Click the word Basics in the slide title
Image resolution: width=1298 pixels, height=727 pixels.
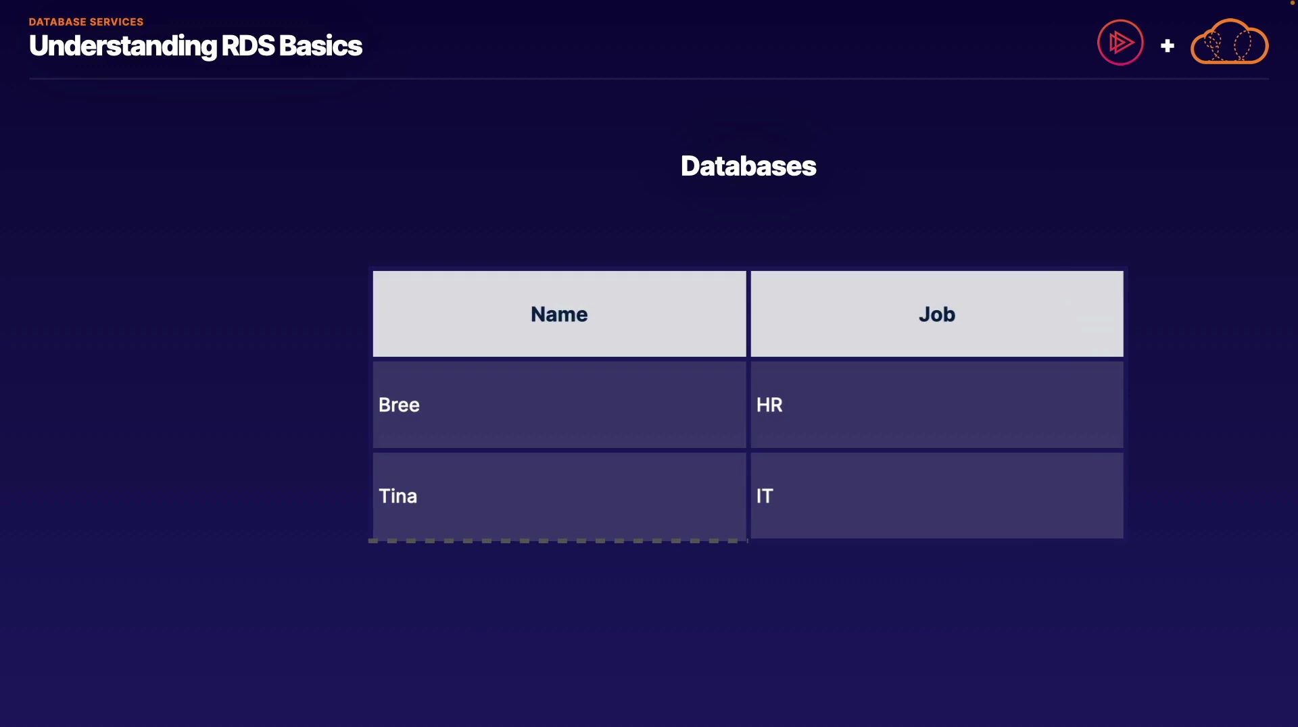[x=320, y=46]
